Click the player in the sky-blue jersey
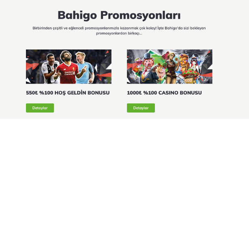Screen dimensions: 249x249 click(84, 68)
